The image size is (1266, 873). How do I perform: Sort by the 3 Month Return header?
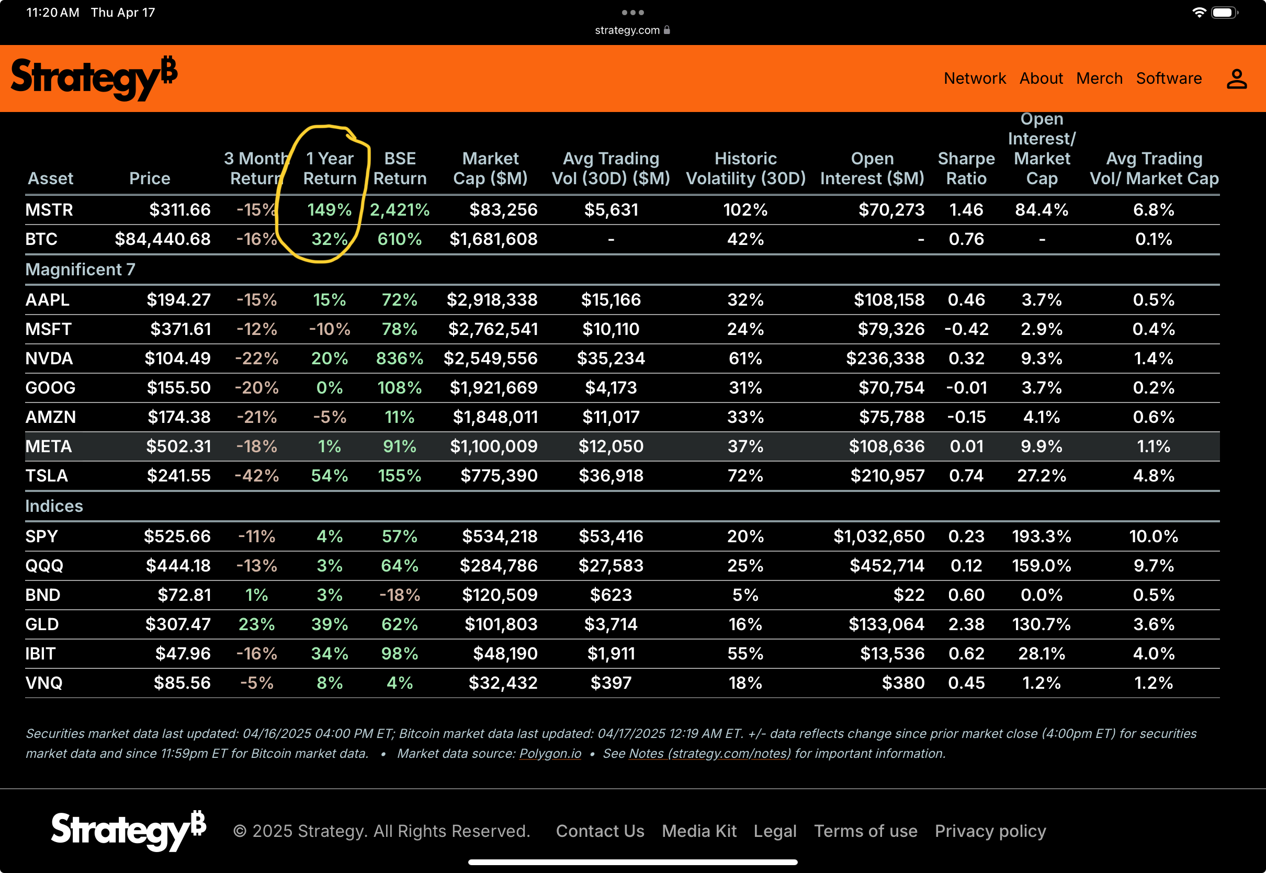256,169
